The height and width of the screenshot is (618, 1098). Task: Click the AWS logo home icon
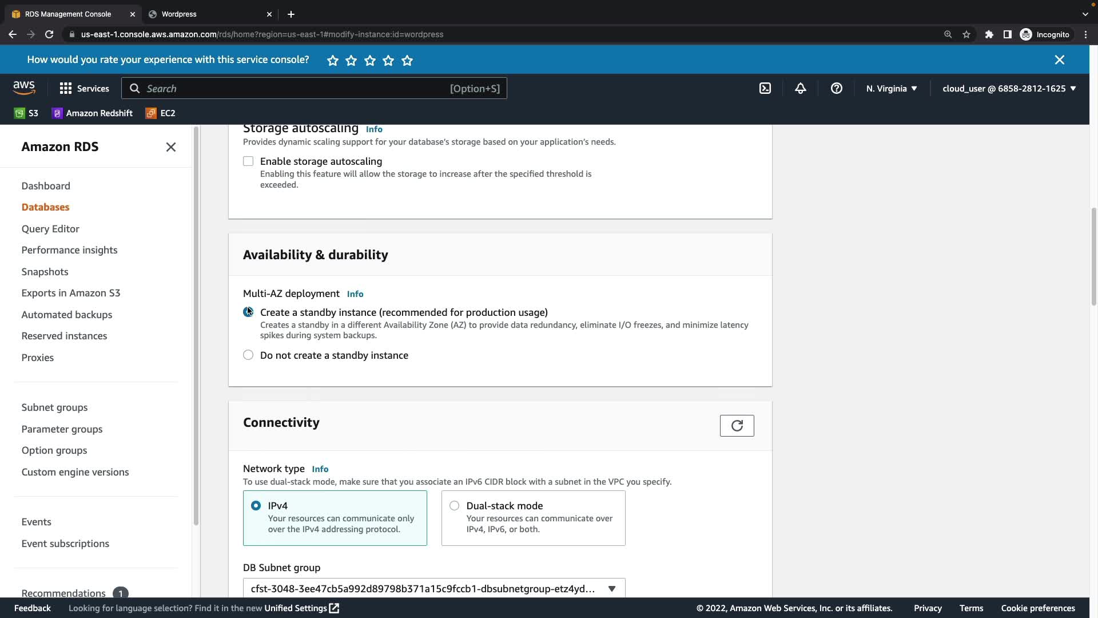click(x=24, y=88)
